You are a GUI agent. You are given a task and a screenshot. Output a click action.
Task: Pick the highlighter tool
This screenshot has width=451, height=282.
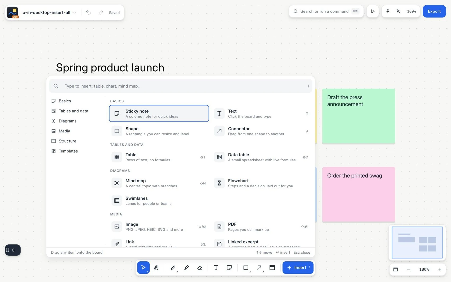186,268
